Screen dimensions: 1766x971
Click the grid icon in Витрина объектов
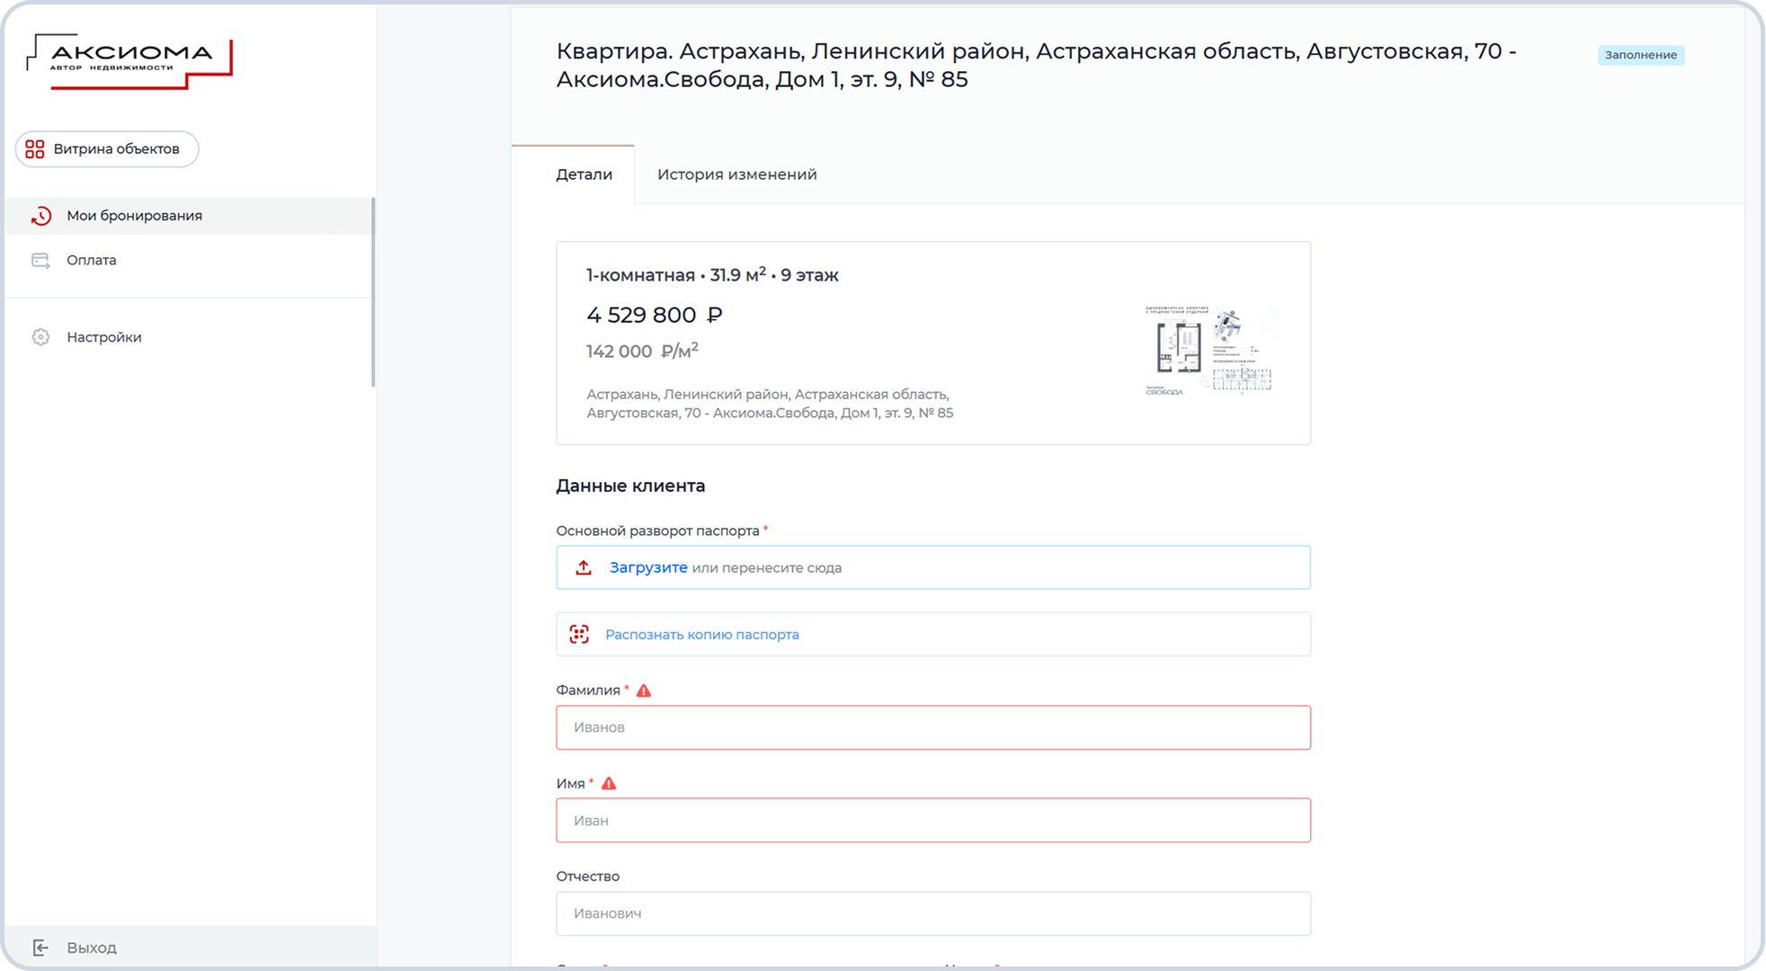click(x=35, y=149)
